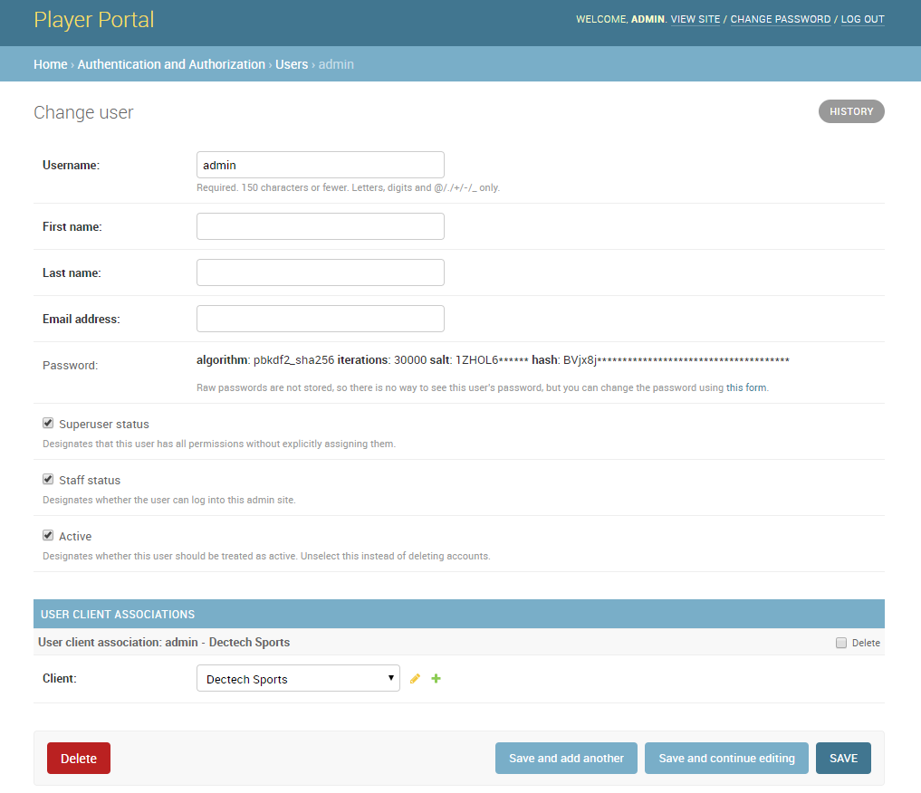Screen dimensions: 921x793
Task: Click the red Delete button
Action: click(79, 759)
